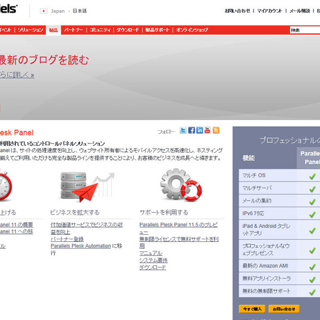The image size is (320, 320).
Task: Click the さらに詳しく » link
Action: tap(17, 75)
